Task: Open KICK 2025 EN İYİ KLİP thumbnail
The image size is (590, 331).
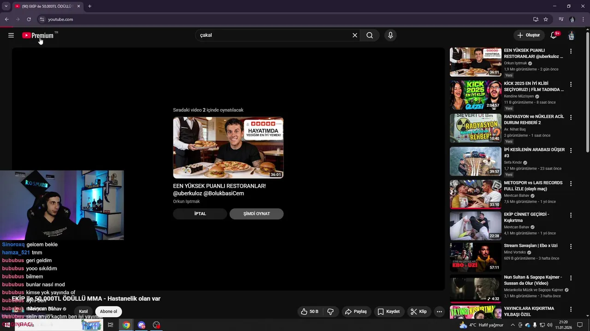Action: click(x=475, y=95)
